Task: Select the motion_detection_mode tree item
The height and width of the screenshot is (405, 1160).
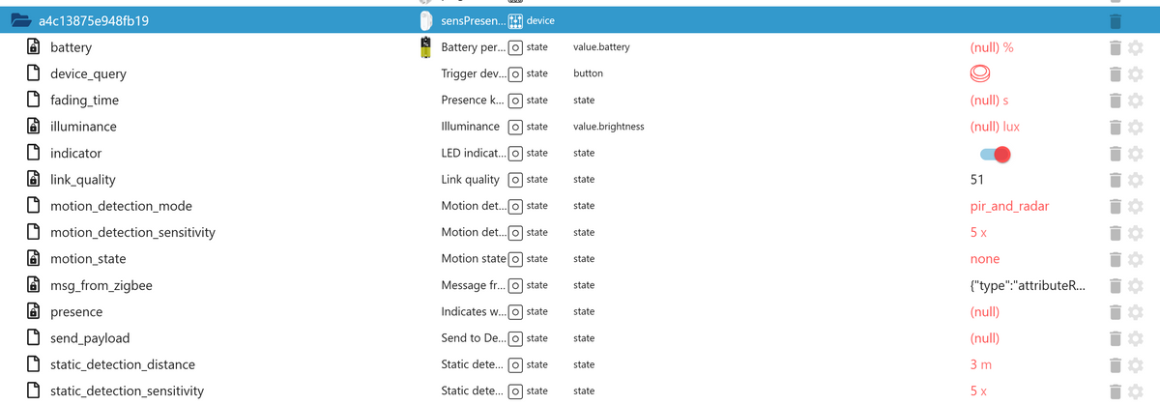Action: [x=121, y=206]
